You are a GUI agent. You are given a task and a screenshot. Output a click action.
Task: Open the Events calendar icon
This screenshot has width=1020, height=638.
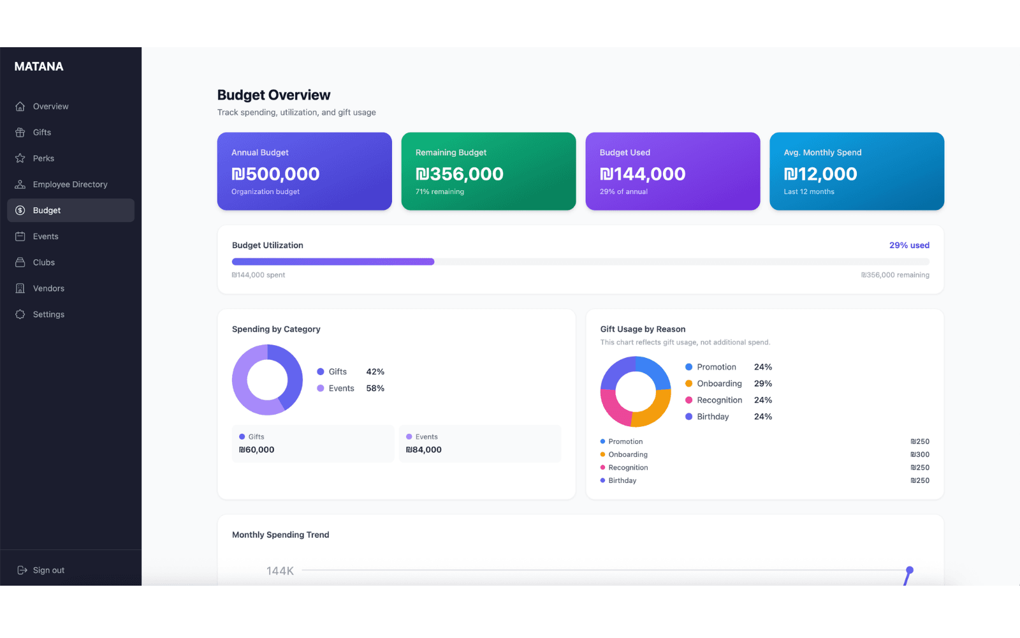pyautogui.click(x=20, y=236)
